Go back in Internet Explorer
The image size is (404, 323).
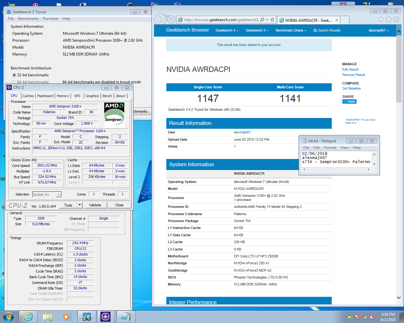coord(160,20)
